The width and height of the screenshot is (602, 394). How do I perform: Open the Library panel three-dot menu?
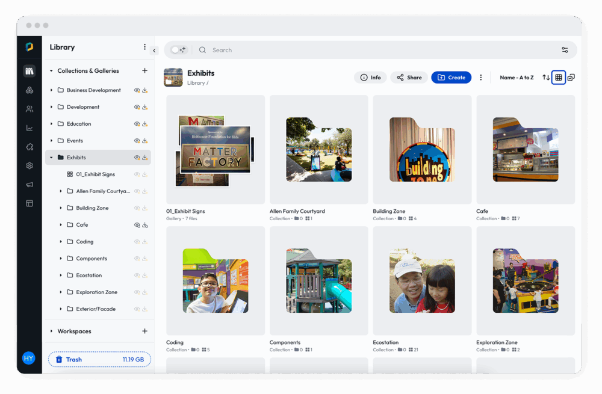click(x=144, y=47)
